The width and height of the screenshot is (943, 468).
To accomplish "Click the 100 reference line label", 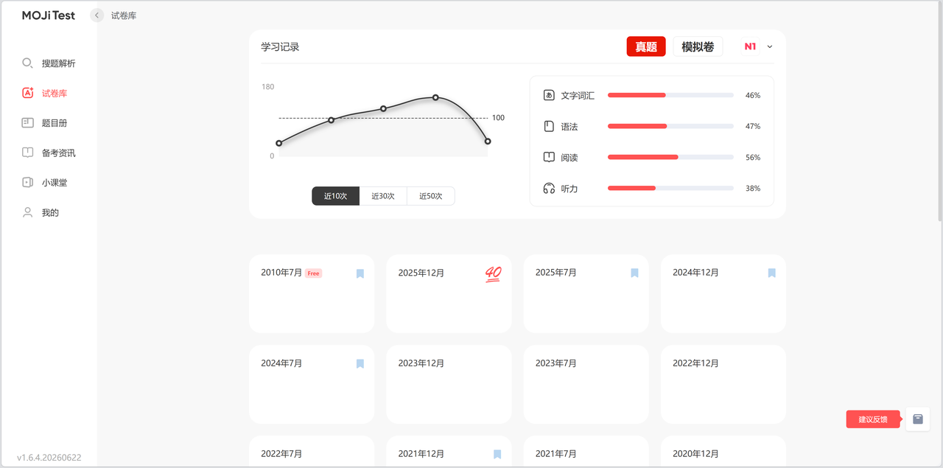I will click(498, 118).
